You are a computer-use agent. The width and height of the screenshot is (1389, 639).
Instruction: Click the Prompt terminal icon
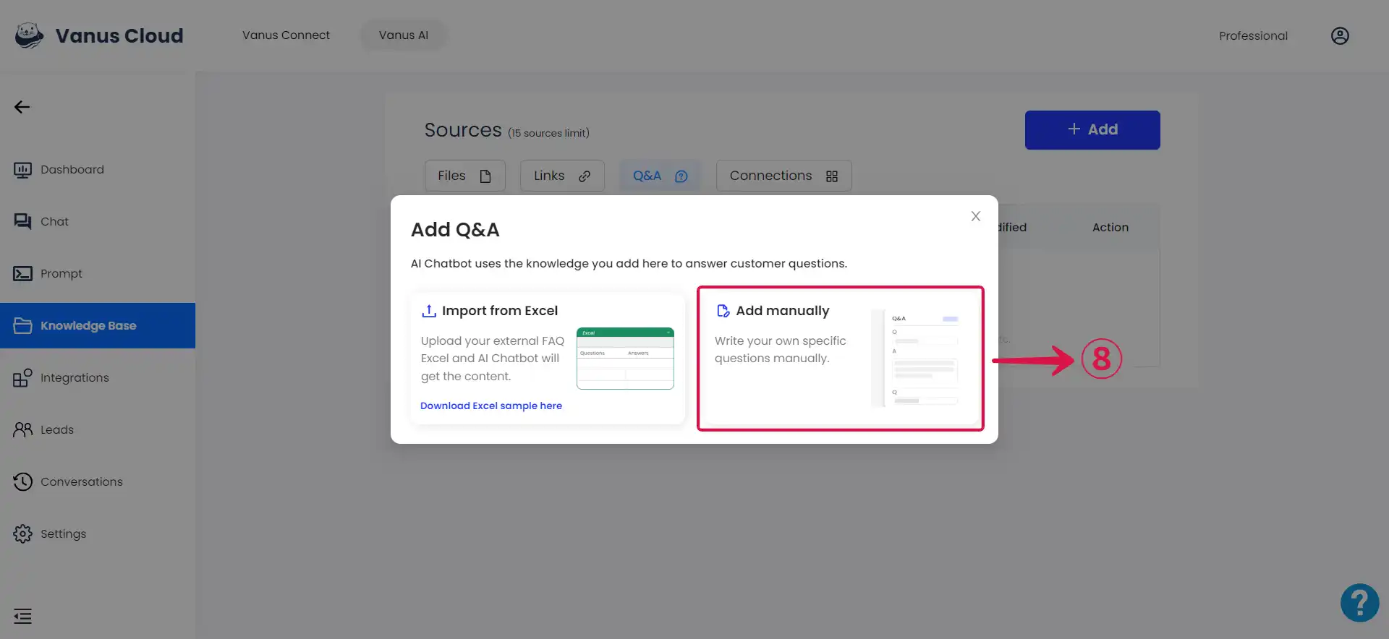click(22, 274)
